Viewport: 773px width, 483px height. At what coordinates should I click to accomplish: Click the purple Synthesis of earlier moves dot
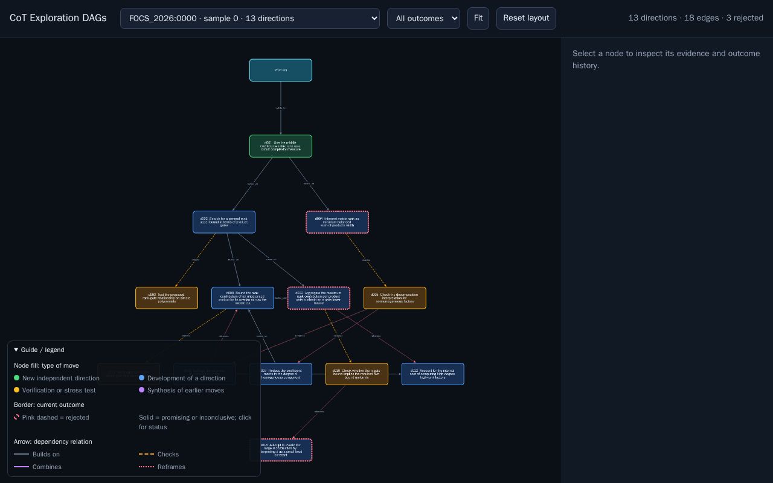click(x=142, y=390)
